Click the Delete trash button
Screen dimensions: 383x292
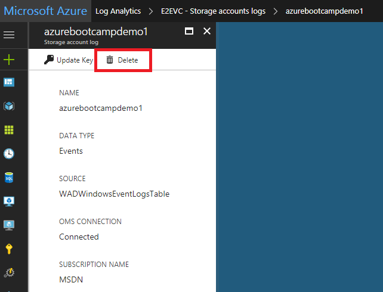click(122, 60)
